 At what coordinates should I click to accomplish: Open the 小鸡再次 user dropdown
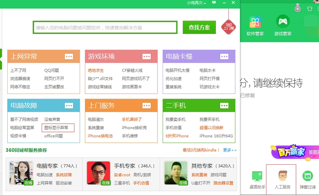(x=197, y=3)
